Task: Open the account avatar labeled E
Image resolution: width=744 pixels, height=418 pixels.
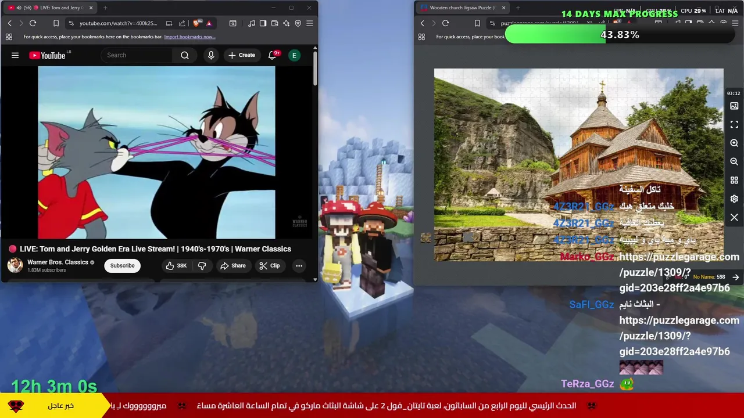Action: click(x=294, y=55)
